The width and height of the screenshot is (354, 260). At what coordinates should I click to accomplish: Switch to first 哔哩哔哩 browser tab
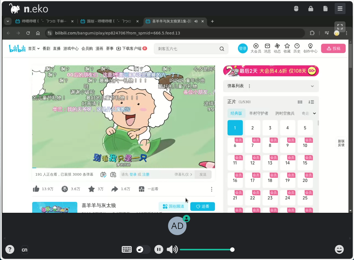point(45,21)
